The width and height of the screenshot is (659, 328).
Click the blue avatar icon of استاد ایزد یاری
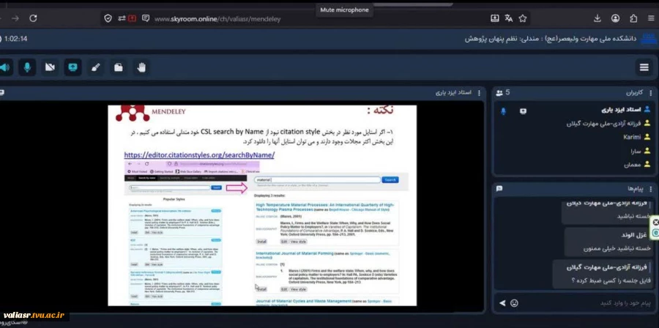point(647,110)
